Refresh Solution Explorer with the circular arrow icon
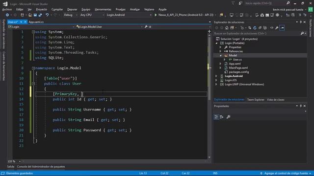Image resolution: width=314 pixels, height=176 pixels. pyautogui.click(x=255, y=28)
